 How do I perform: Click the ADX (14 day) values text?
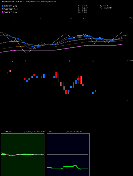[x=74, y=132]
